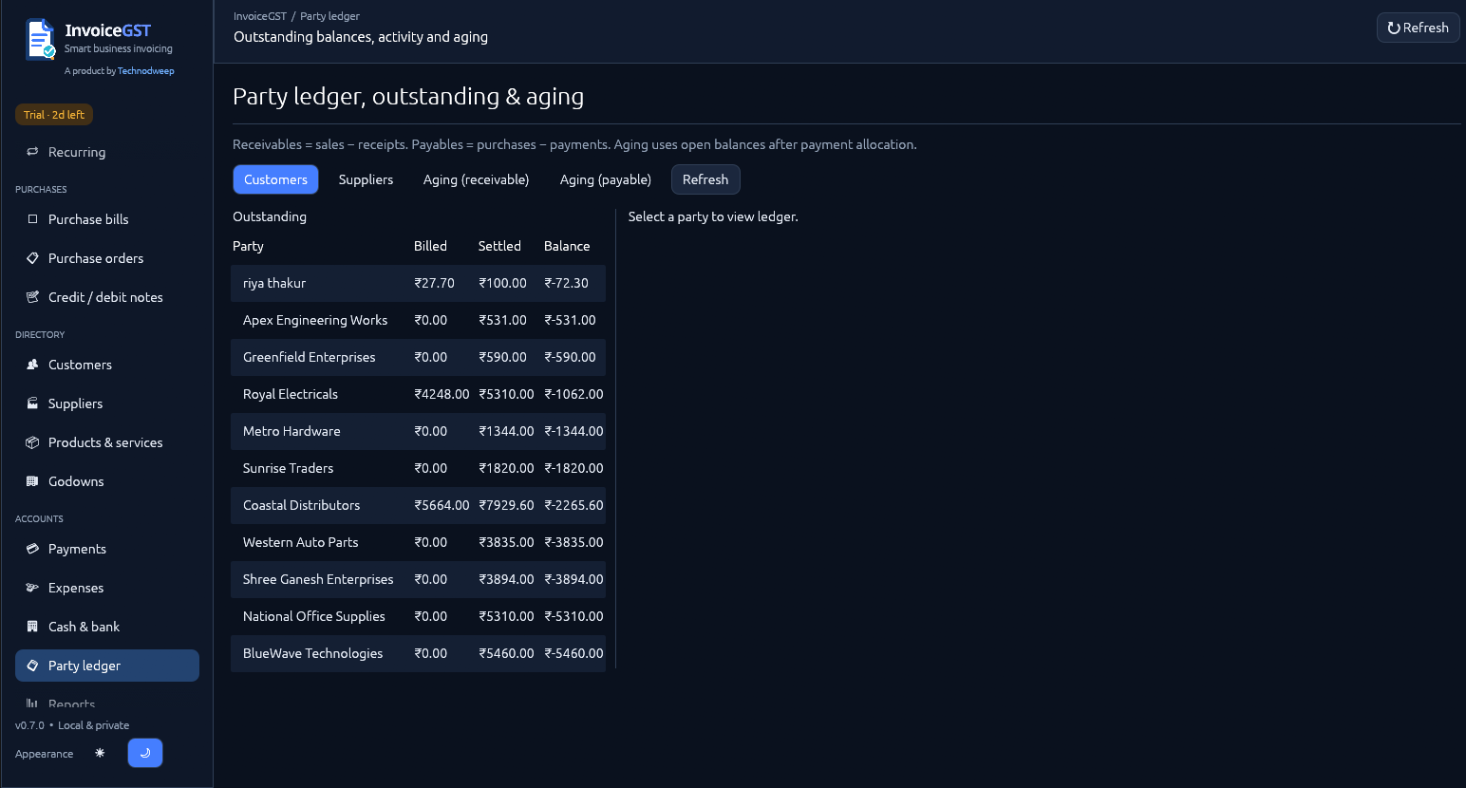Screen dimensions: 1466x788
Task: Open Credit / debit notes page
Action: (107, 297)
